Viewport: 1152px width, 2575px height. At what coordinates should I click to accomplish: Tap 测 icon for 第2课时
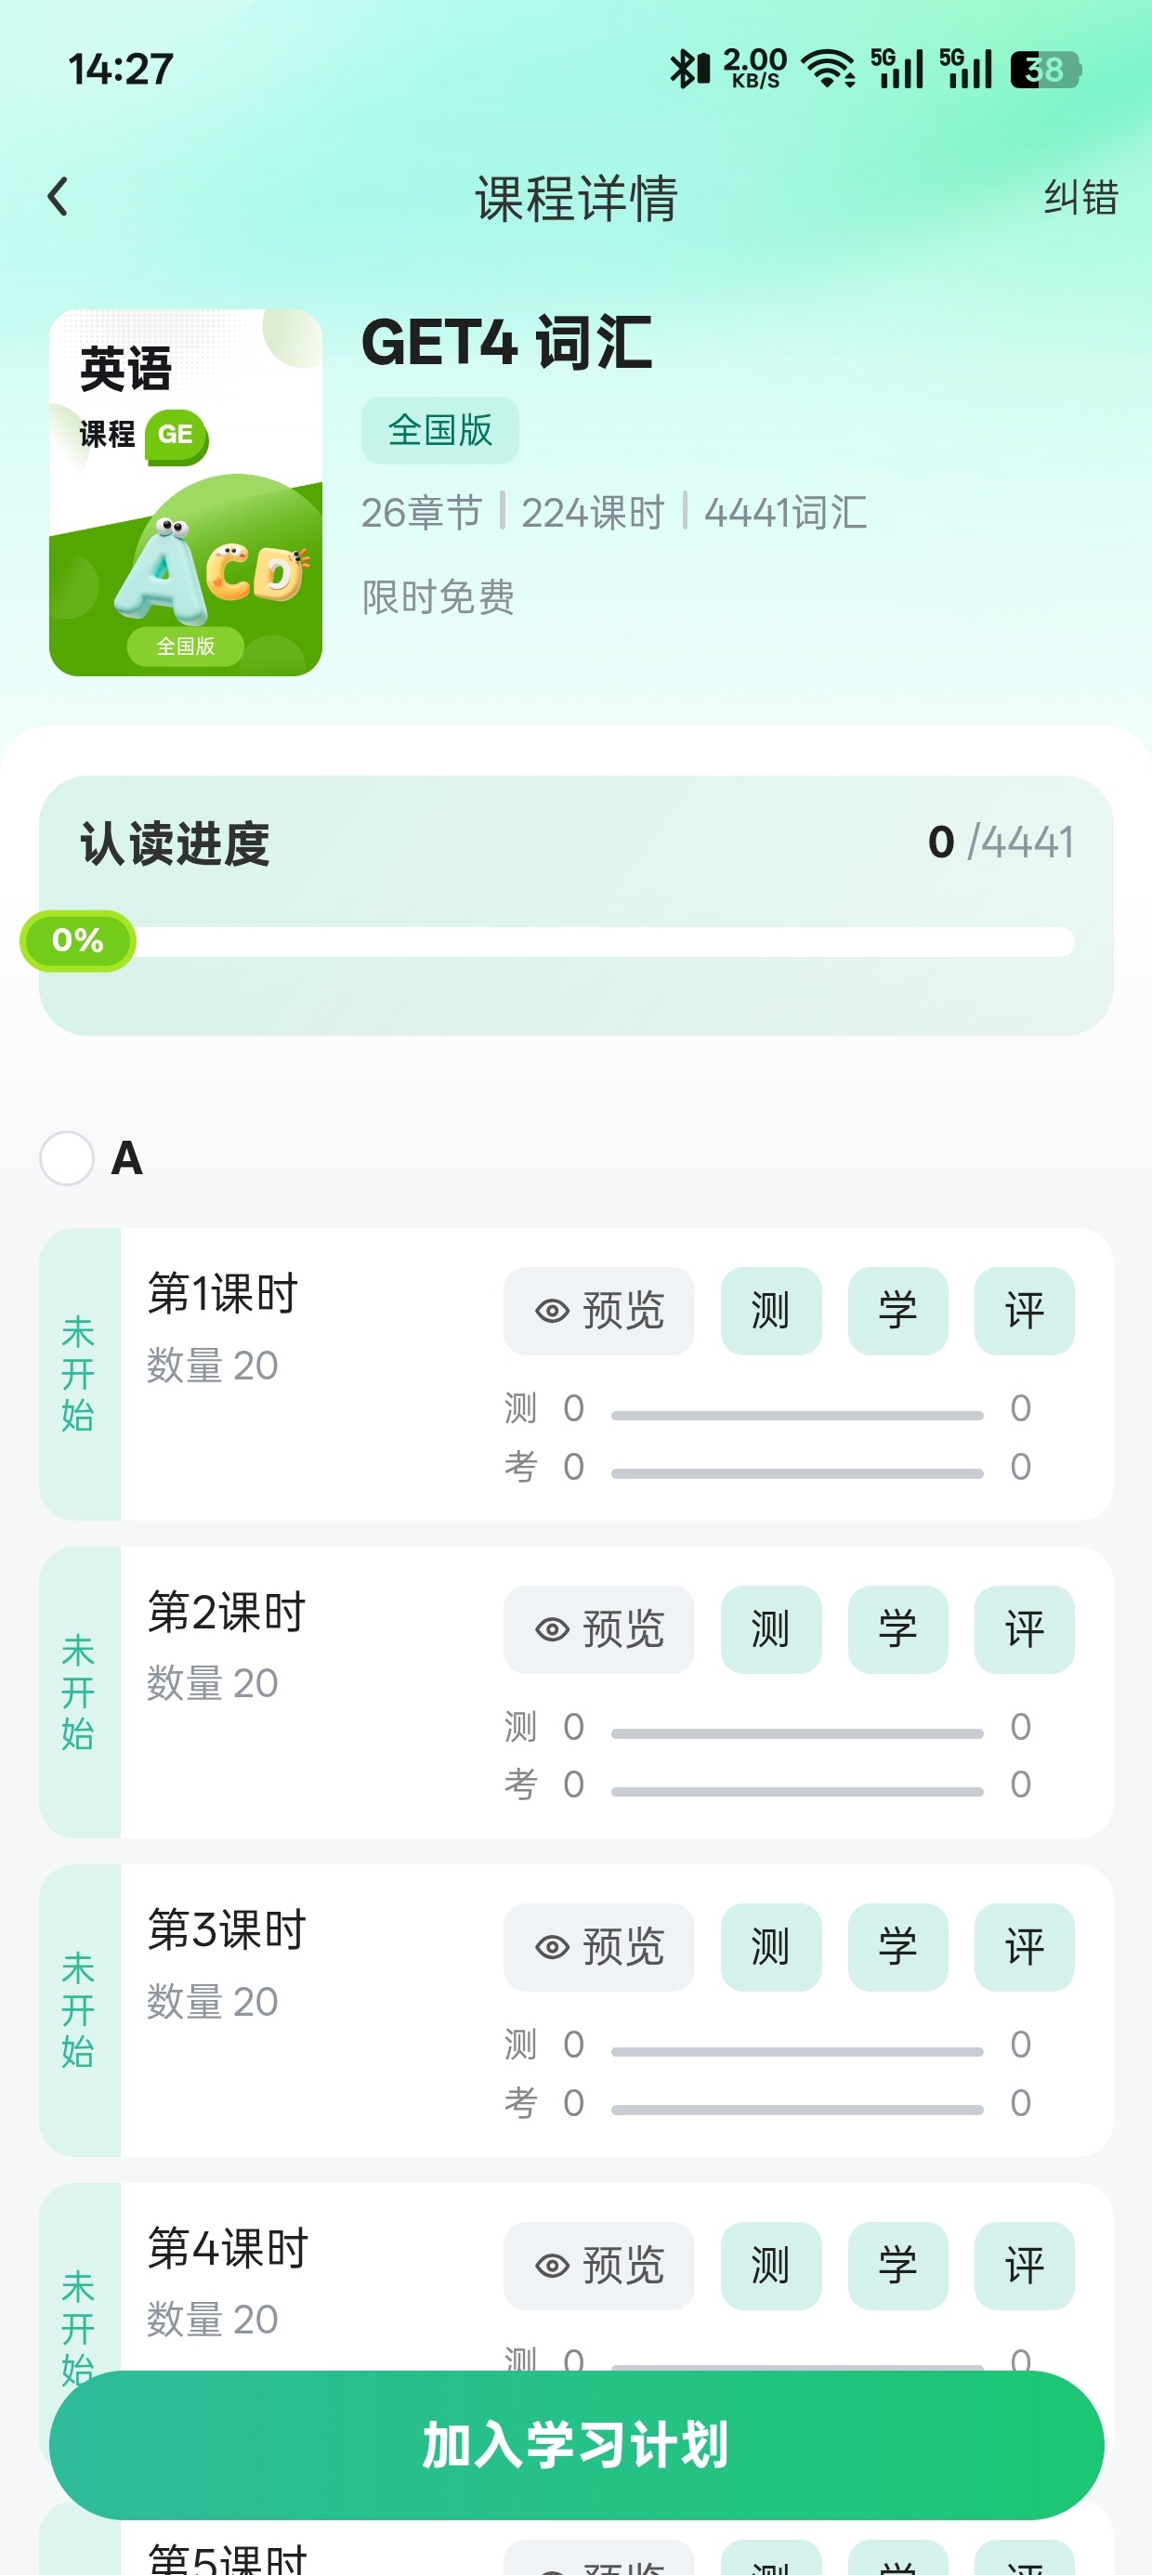[771, 1628]
